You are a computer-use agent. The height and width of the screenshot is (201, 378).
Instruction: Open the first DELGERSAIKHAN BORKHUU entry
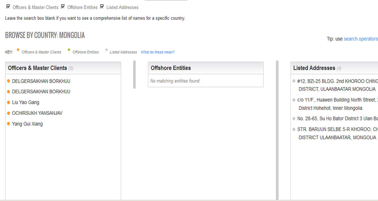41,81
